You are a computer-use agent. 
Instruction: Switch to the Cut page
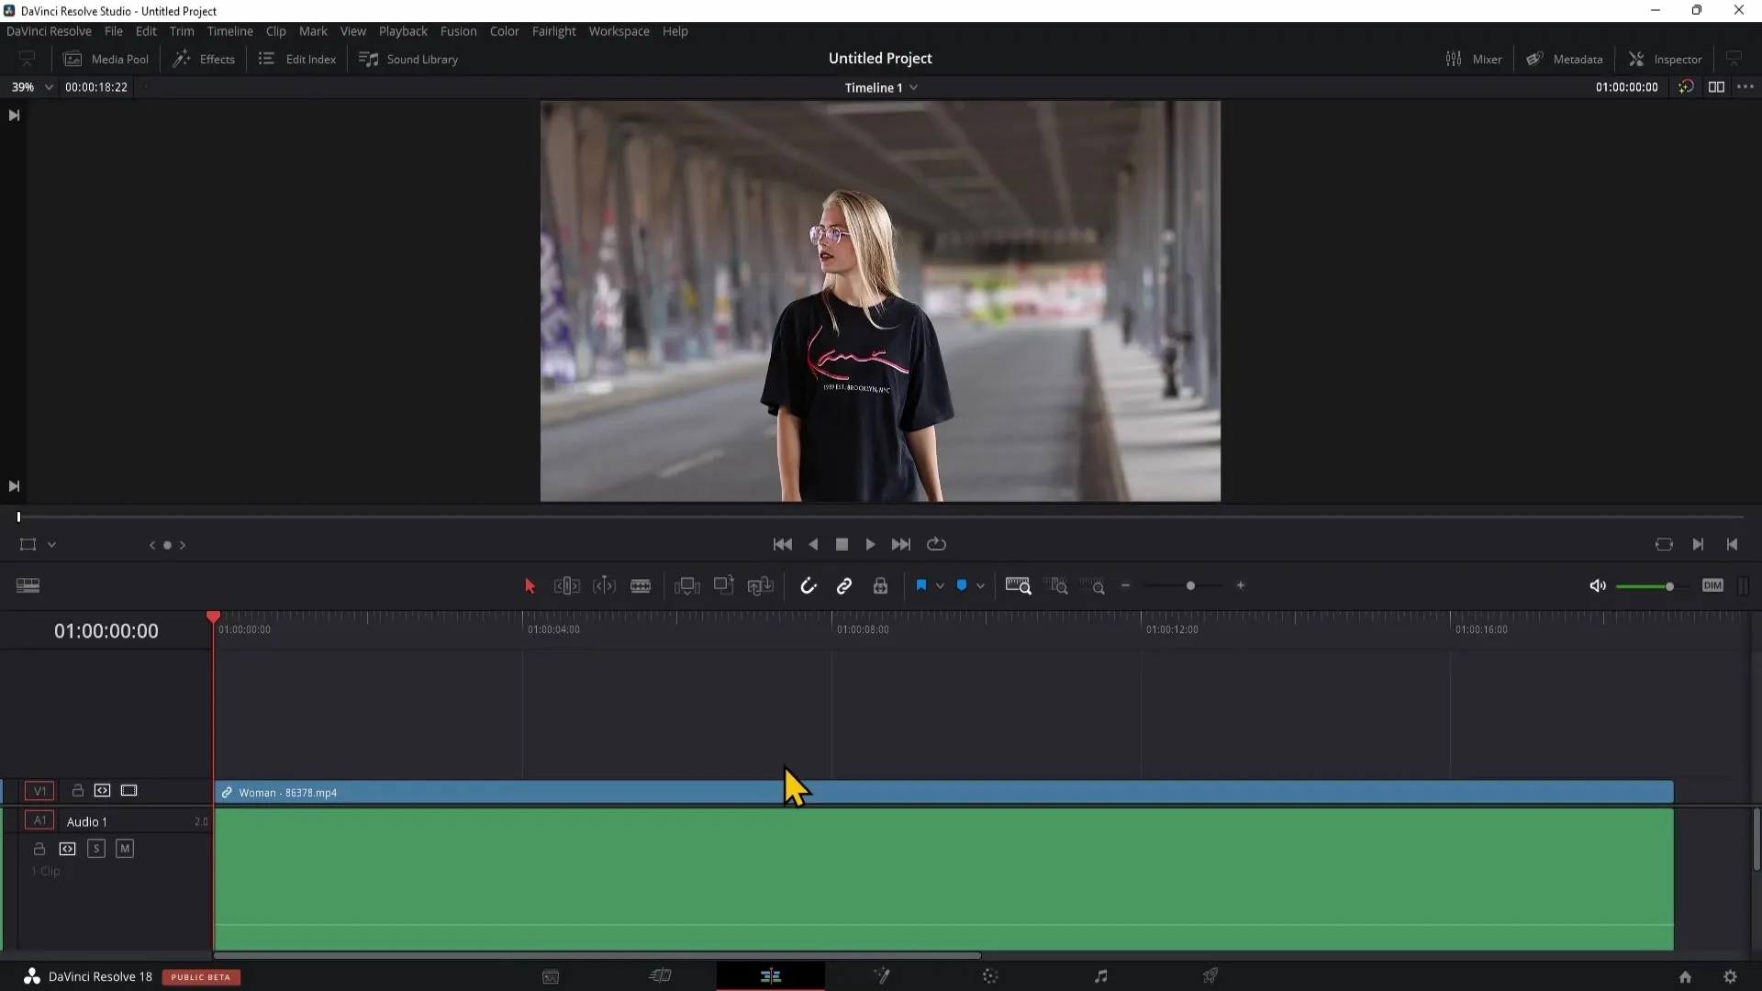coord(660,976)
